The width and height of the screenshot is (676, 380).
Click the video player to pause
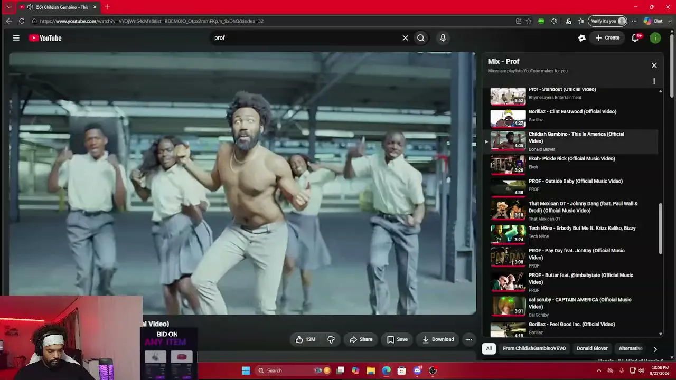coord(242,183)
